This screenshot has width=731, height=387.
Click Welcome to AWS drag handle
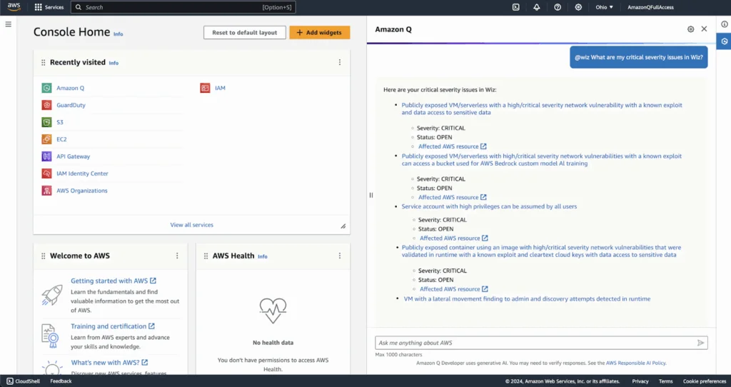[44, 256]
